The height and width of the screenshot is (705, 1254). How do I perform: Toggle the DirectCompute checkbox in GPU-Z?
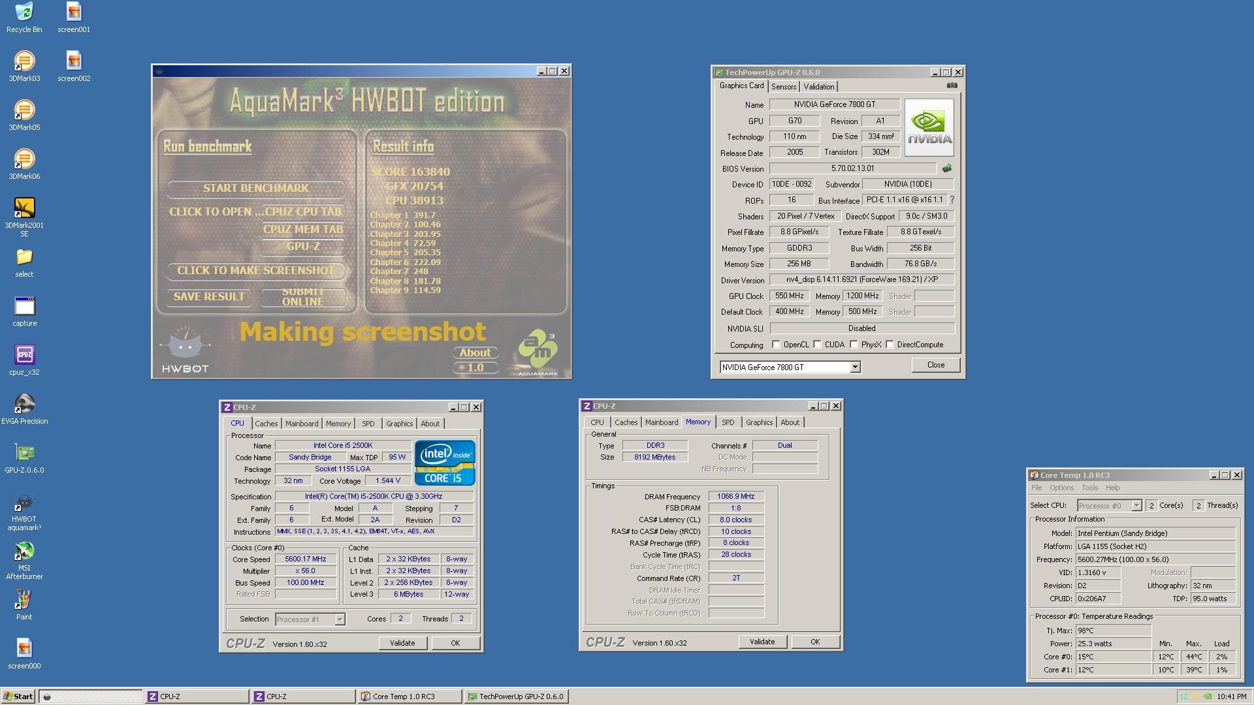point(890,345)
